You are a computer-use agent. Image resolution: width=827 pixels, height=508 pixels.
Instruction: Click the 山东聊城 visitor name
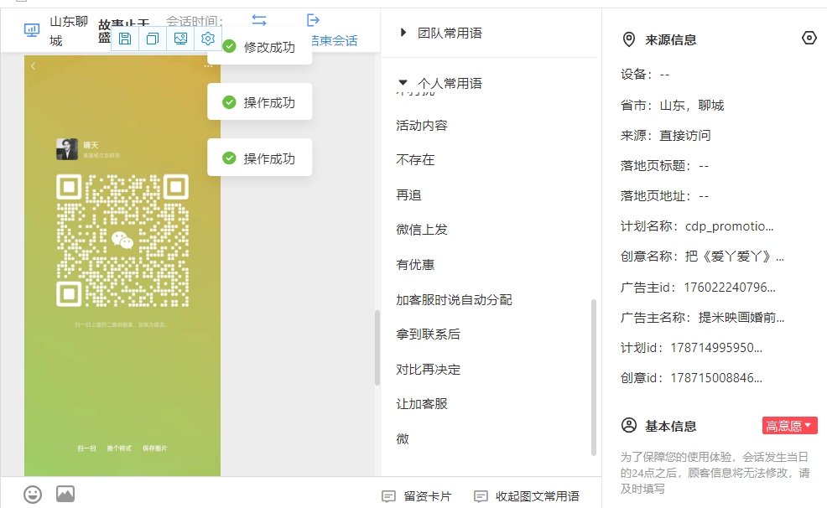[x=69, y=31]
